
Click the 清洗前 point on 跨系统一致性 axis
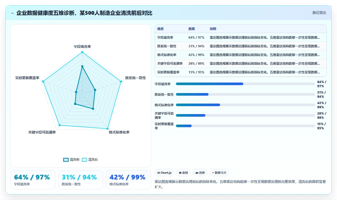click(95, 90)
